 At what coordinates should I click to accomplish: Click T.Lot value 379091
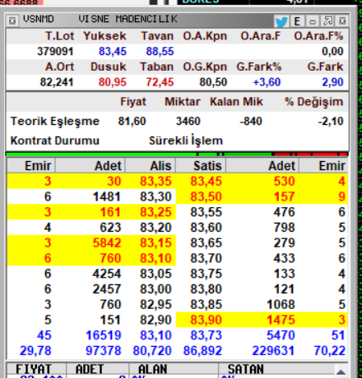click(x=55, y=51)
